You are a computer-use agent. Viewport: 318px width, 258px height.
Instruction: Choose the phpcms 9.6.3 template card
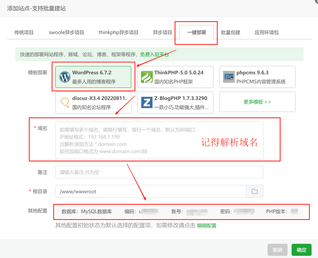[257, 77]
